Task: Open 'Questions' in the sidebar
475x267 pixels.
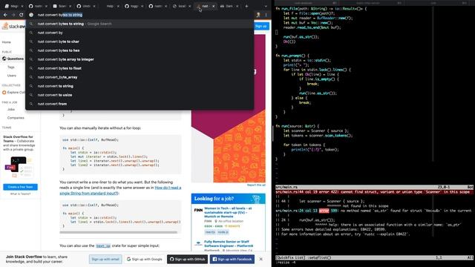Action: pos(16,59)
